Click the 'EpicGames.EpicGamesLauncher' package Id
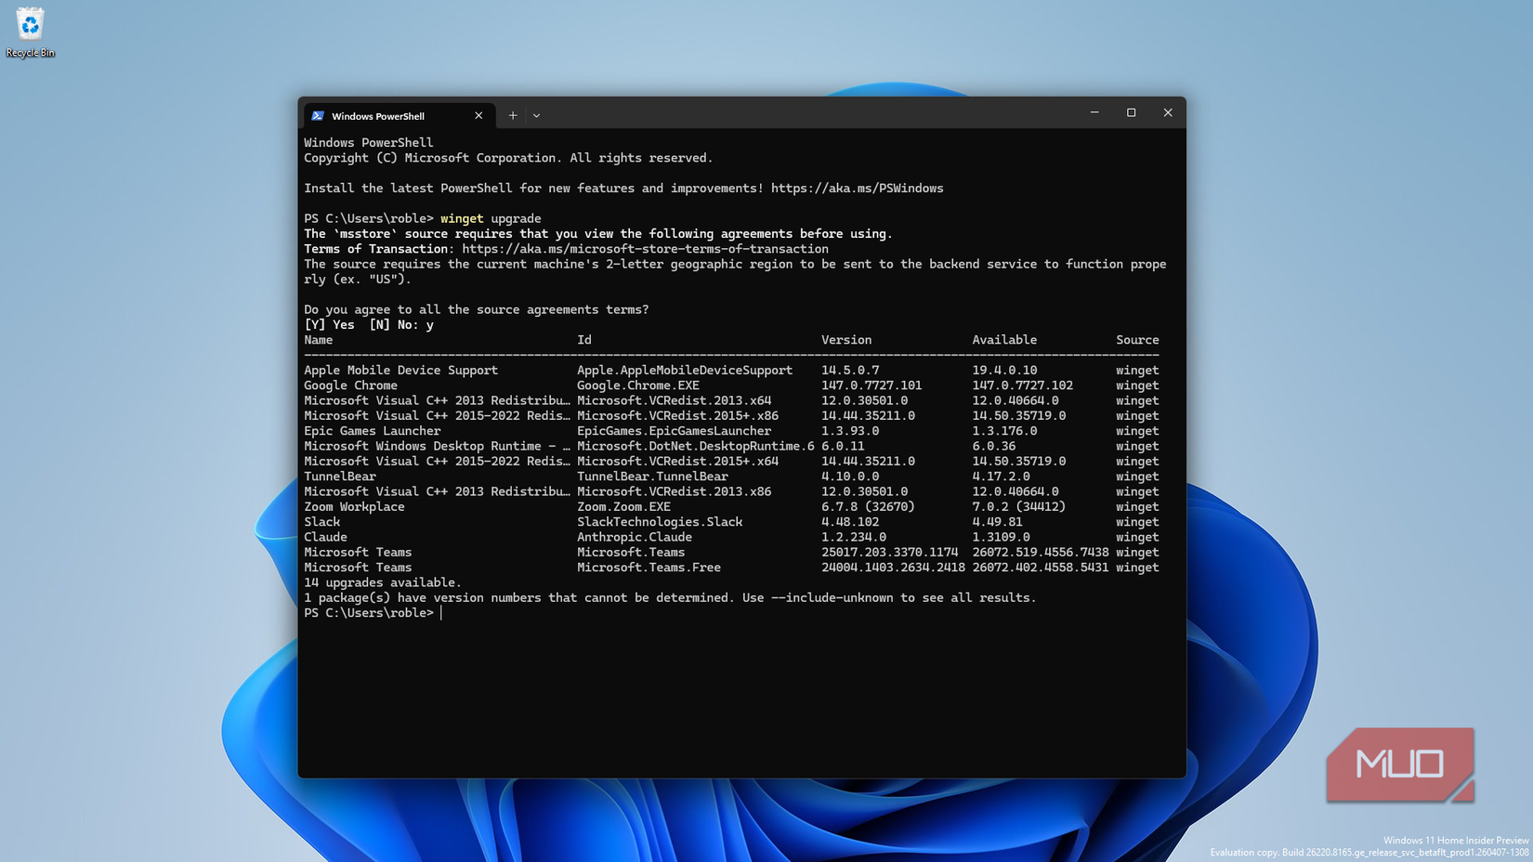Screen dimensions: 1533x862 click(674, 431)
